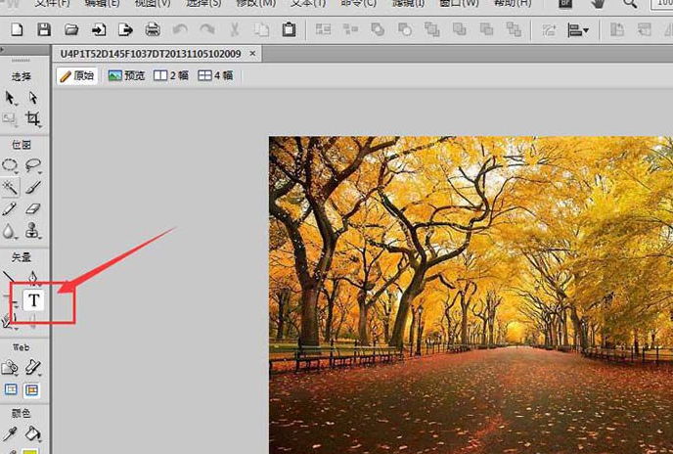Select the Eraser tool

tap(33, 208)
